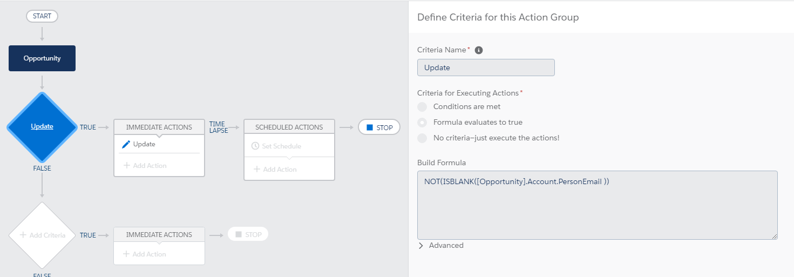Click inside the Criteria Name field
The height and width of the screenshot is (277, 794).
point(486,67)
